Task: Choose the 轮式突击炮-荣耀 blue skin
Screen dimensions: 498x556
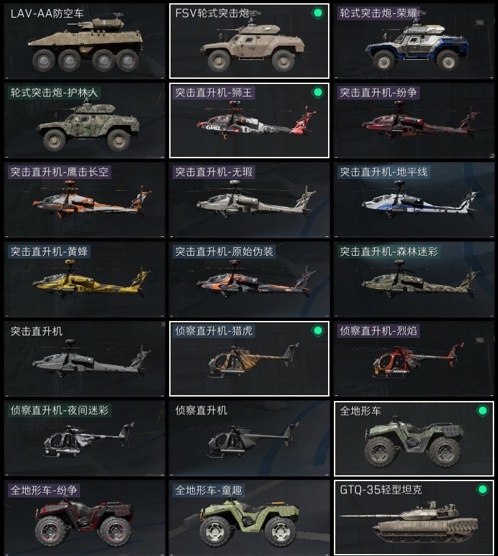Action: [x=414, y=41]
